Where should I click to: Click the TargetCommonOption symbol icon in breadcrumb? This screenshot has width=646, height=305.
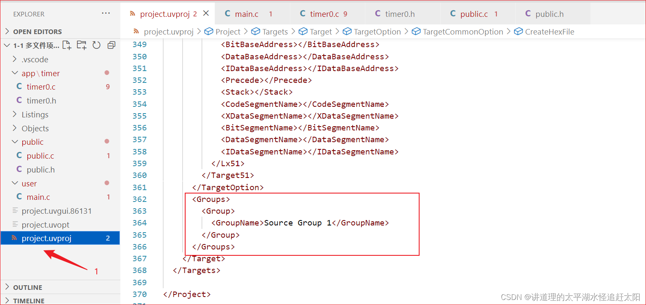[x=416, y=32]
